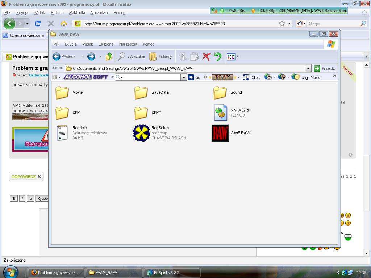Expand hidden system tray icons arrow
This screenshot has width=371, height=278.
[338, 273]
